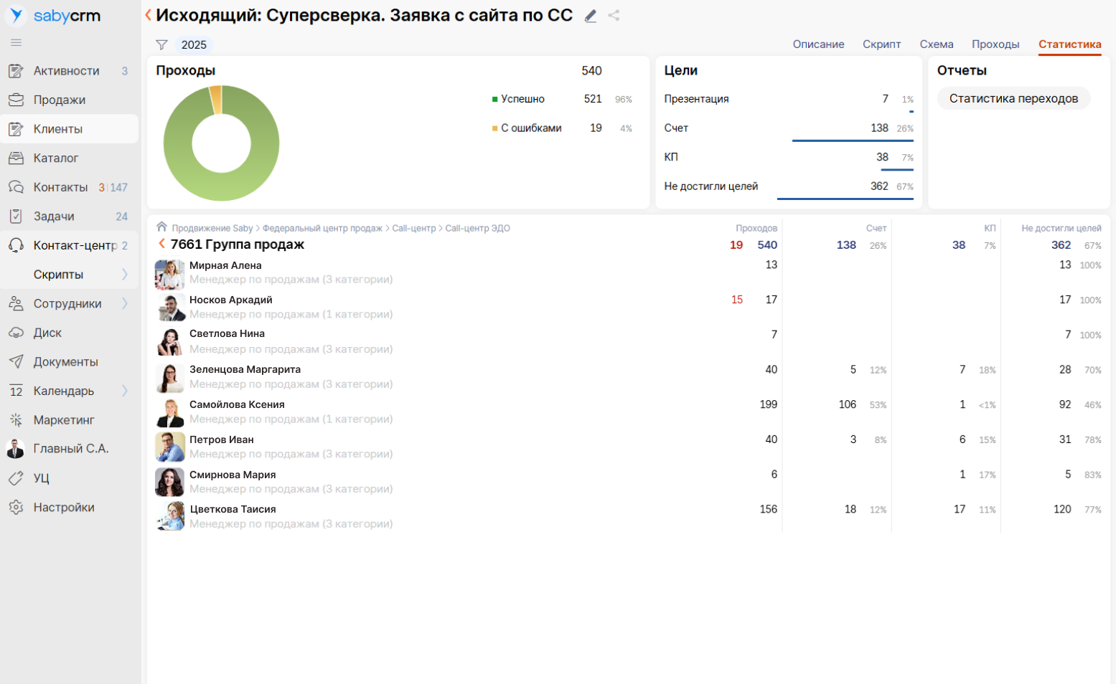The image size is (1116, 684).
Task: Click the home icon in the breadcrumb
Action: click(161, 227)
